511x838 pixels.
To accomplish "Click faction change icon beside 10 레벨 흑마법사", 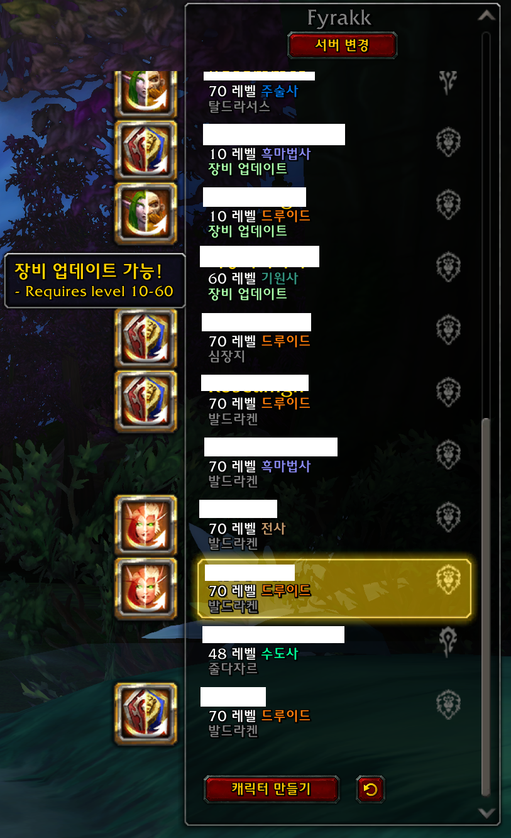I will [146, 152].
